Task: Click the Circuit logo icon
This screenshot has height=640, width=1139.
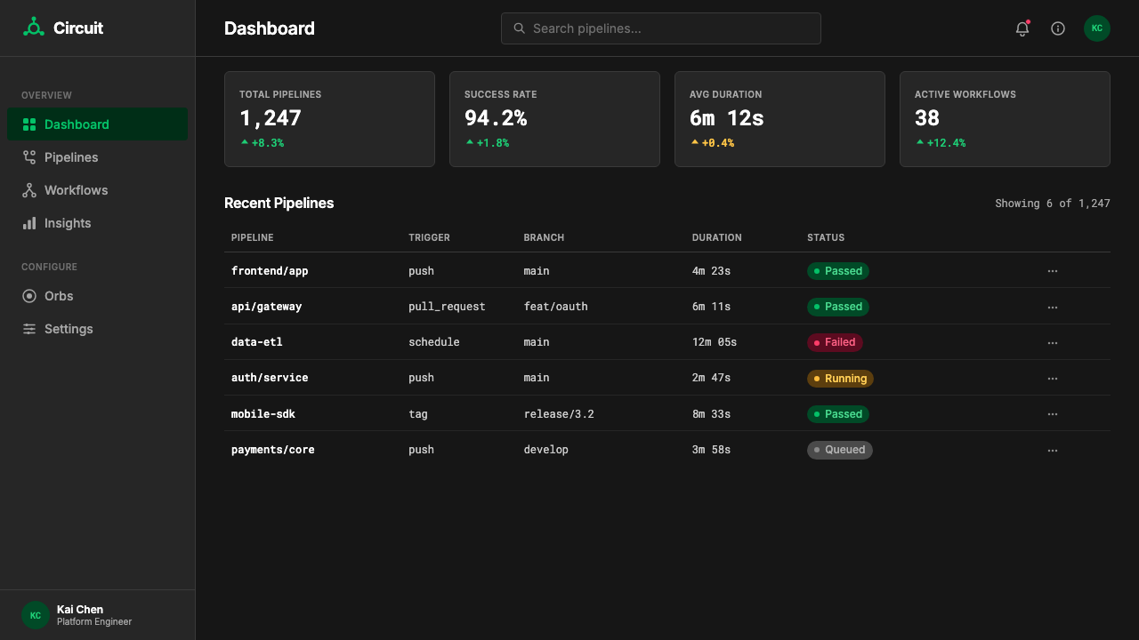Action: click(34, 28)
